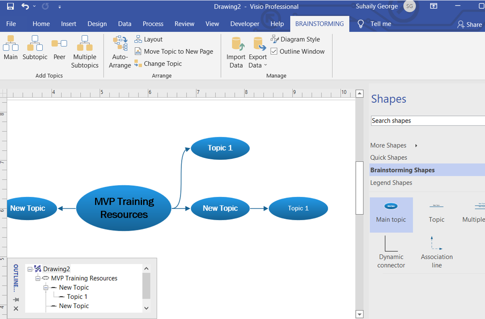Uncheck the Outline Window checkbox
485x319 pixels.
274,52
